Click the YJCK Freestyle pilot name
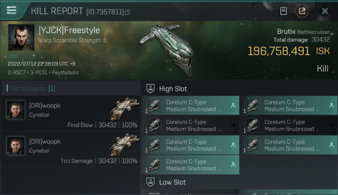Viewport: 338px width, 195px height. [x=69, y=30]
